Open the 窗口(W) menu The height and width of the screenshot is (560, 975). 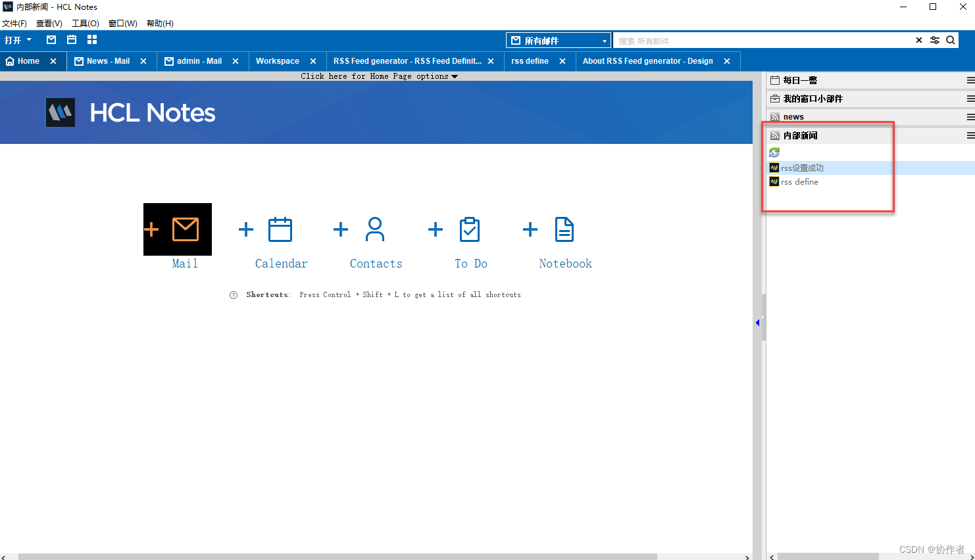pyautogui.click(x=123, y=23)
